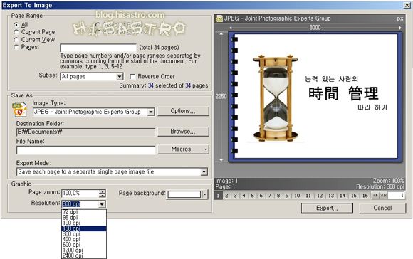413x259 pixels.
Task: Select the Current View radio option
Action: (x=16, y=40)
